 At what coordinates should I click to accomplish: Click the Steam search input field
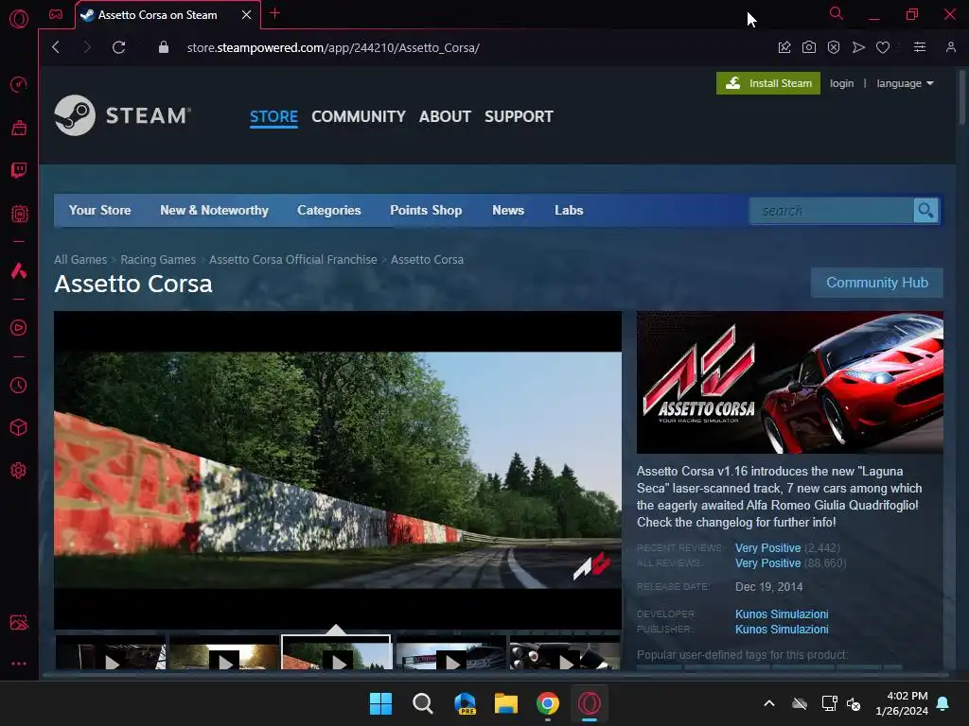tap(832, 211)
